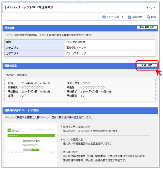Click the カテゴリ2 value ストレスチェック
Viewport: 163px width, 170px height.
76,53
